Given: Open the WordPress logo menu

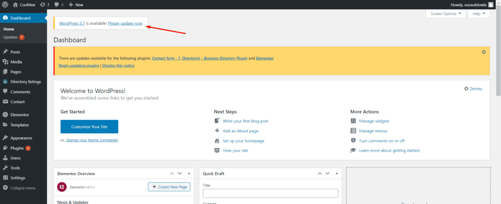Looking at the screenshot, I should [5, 5].
